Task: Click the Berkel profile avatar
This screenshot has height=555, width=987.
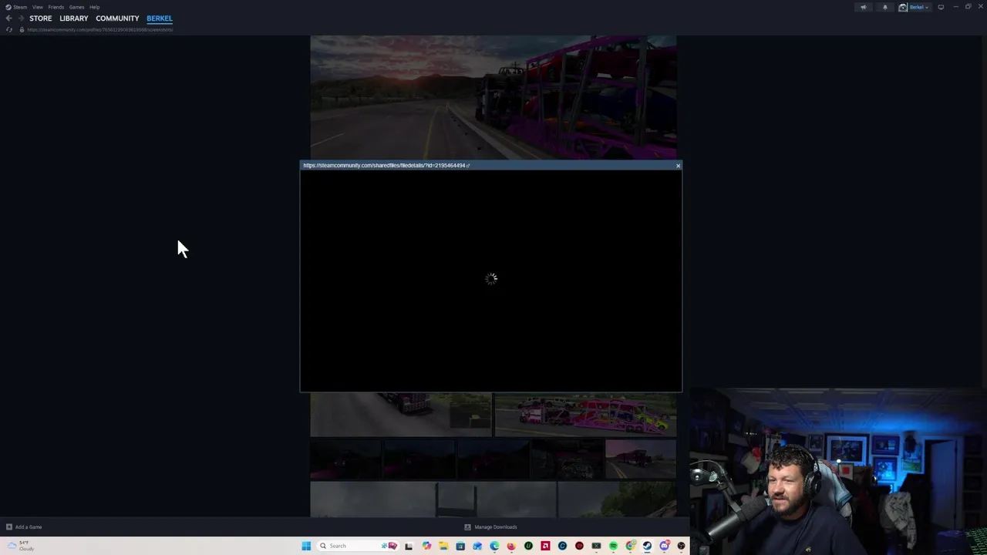Action: click(x=903, y=7)
